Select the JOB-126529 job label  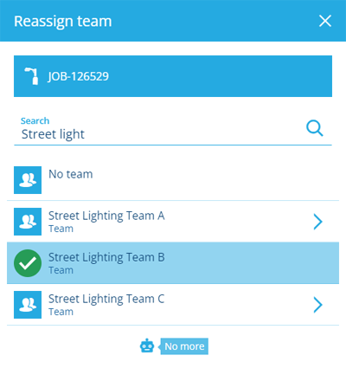click(78, 76)
